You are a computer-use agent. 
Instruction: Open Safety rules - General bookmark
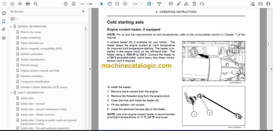point(32,104)
